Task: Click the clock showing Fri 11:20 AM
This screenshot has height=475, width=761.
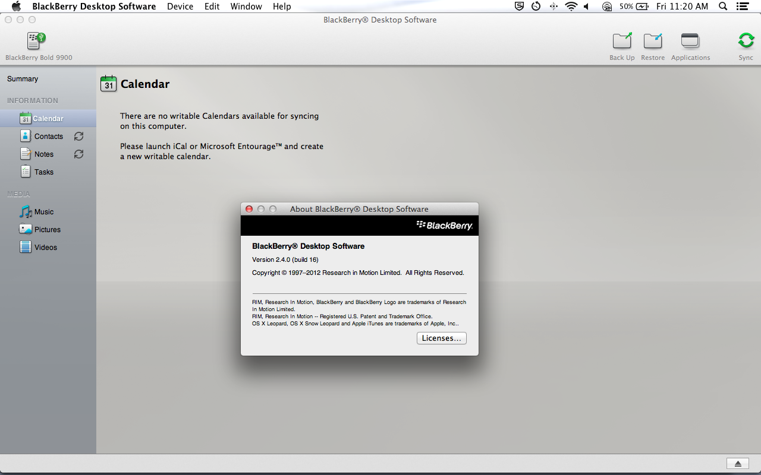Action: pos(683,7)
